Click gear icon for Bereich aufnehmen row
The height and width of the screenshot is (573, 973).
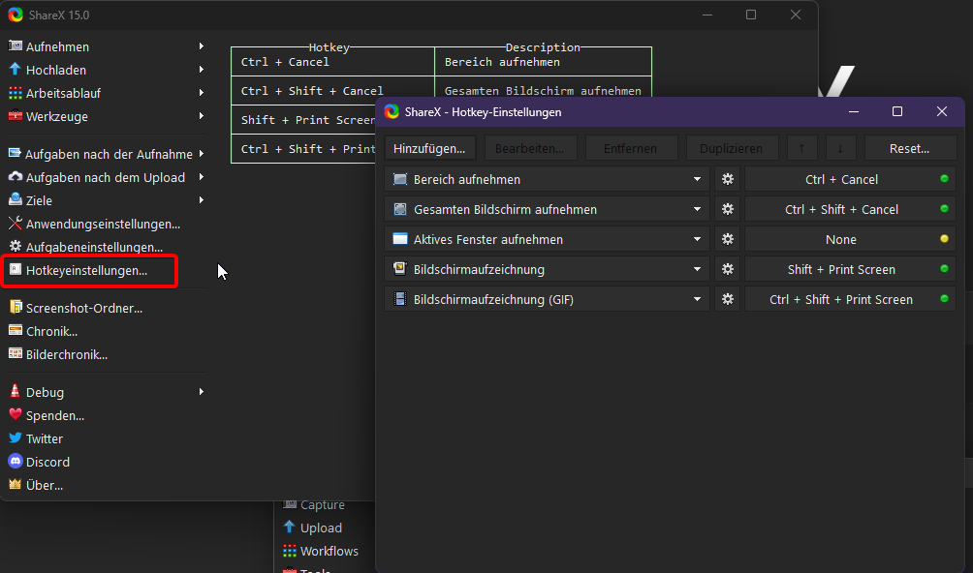[x=727, y=179]
